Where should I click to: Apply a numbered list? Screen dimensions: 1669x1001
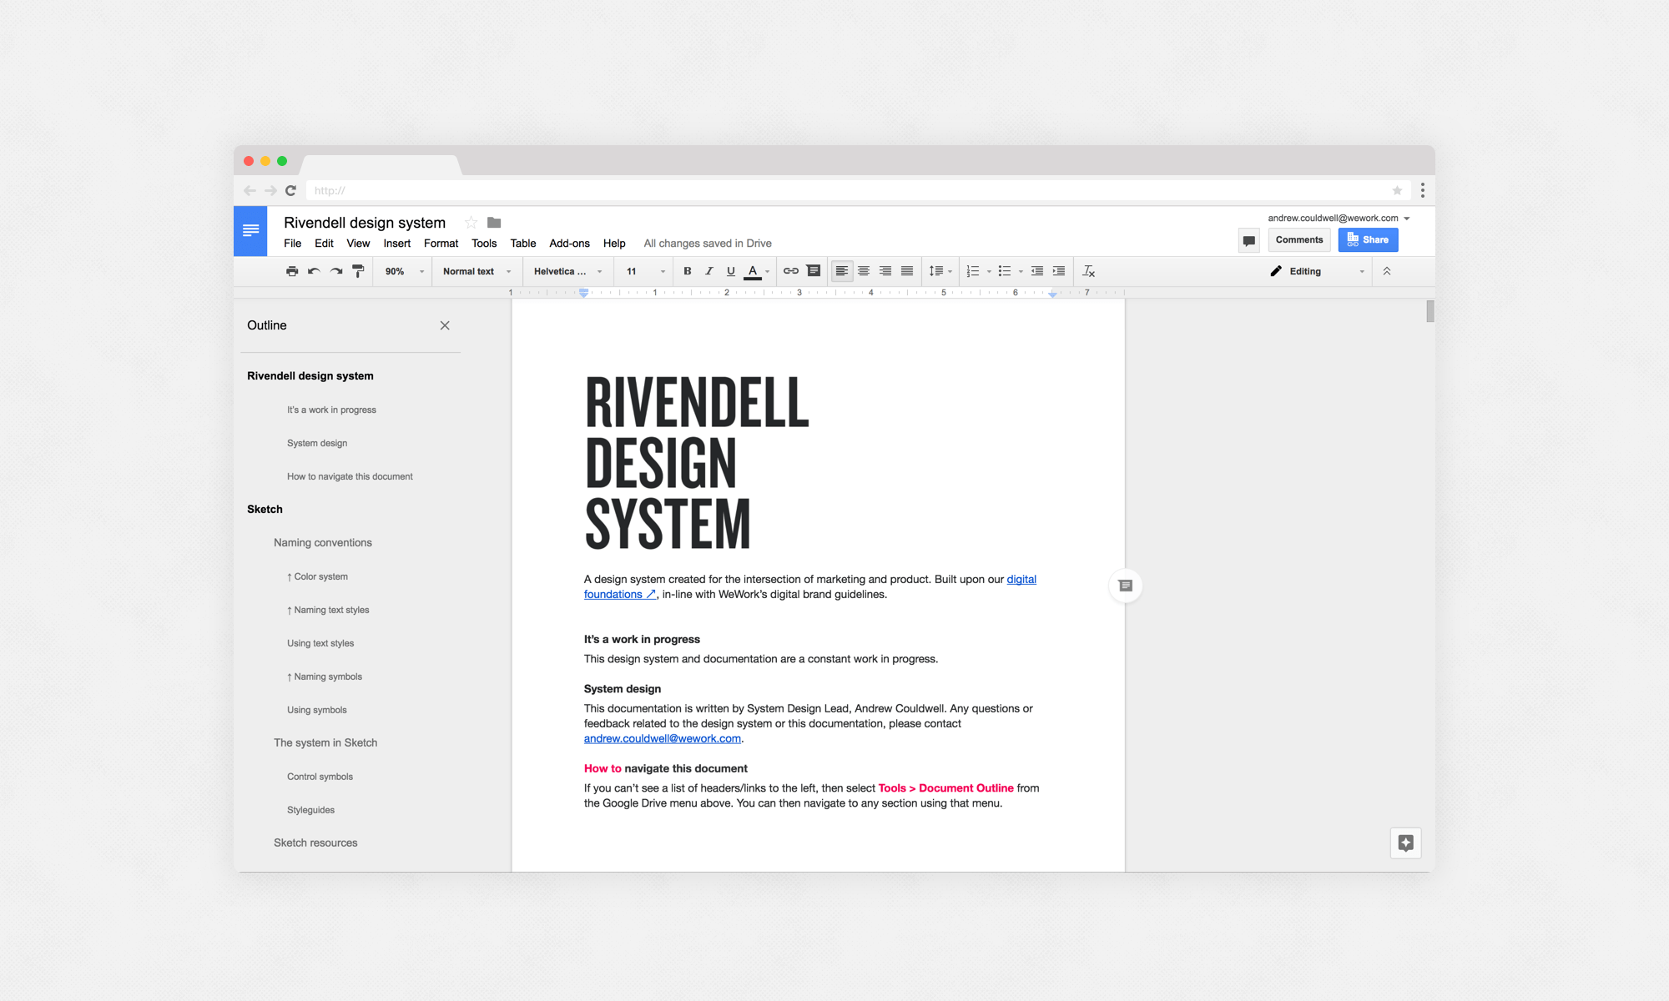pos(973,271)
